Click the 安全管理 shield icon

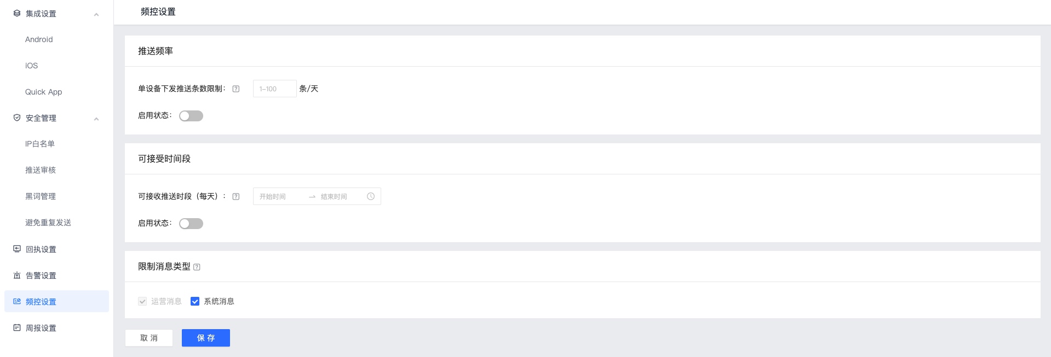point(17,118)
